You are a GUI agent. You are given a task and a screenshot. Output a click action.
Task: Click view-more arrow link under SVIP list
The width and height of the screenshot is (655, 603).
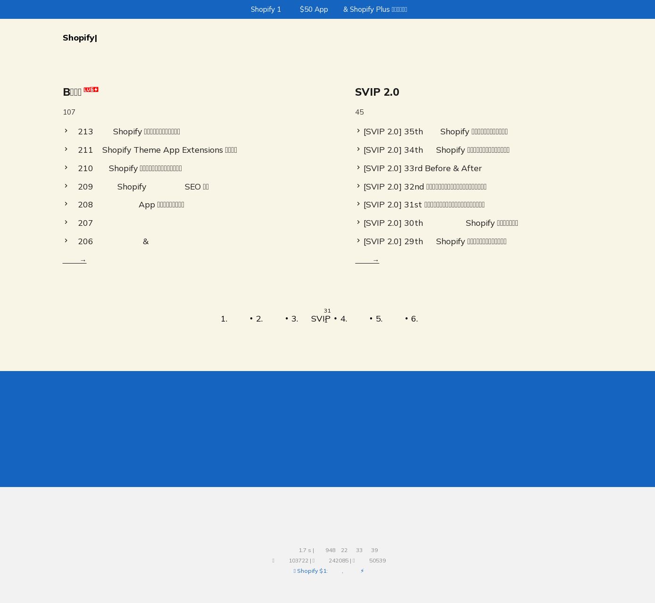tap(367, 260)
